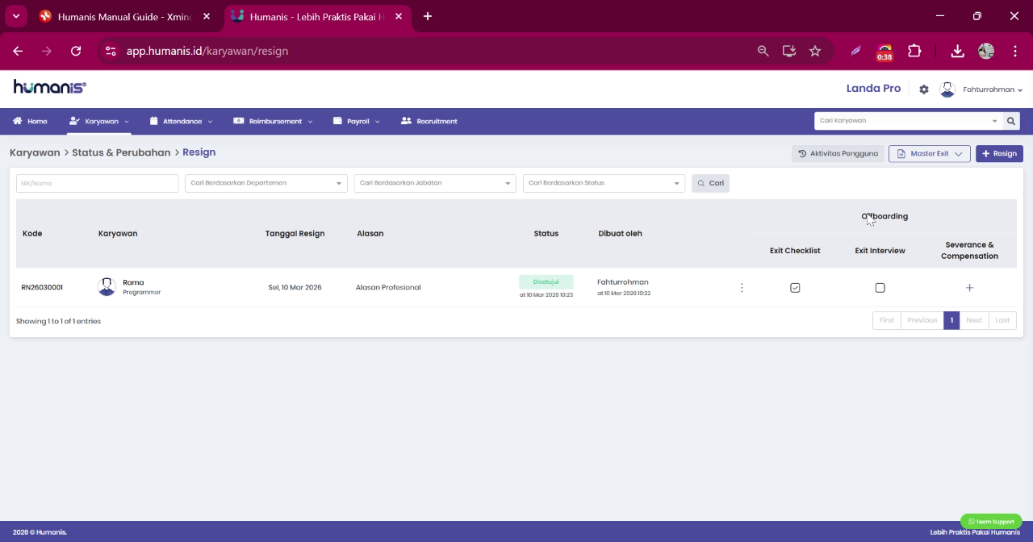The image size is (1033, 542).
Task: Click the Landa Pro company name
Action: pos(873,89)
